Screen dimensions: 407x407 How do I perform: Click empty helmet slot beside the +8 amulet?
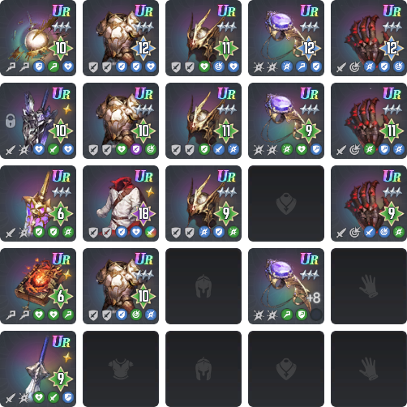203,286
